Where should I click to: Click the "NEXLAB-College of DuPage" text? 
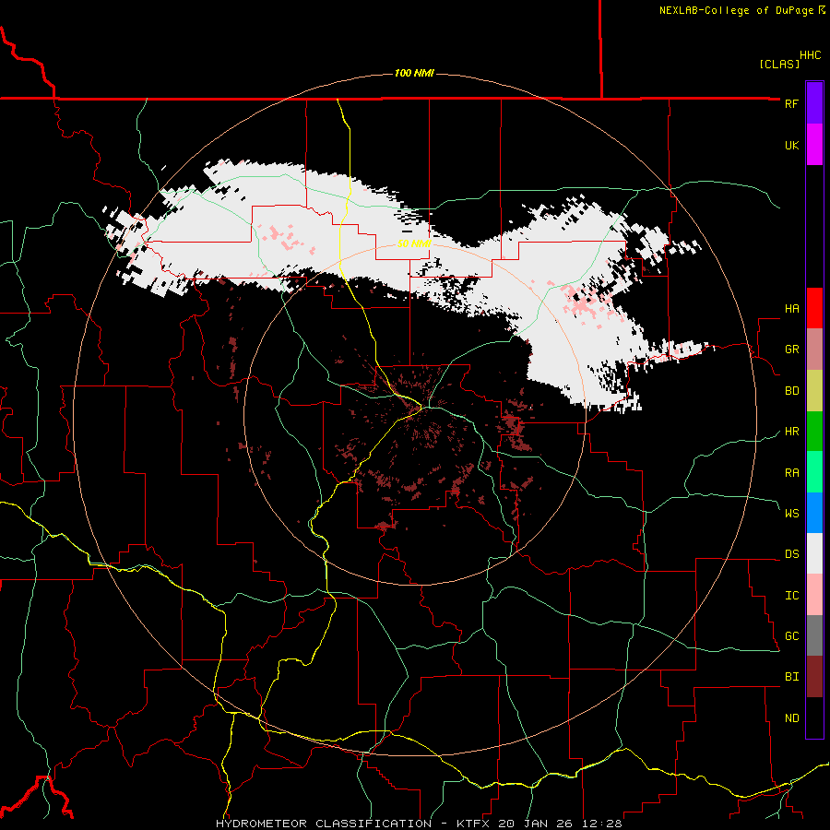[x=736, y=10]
